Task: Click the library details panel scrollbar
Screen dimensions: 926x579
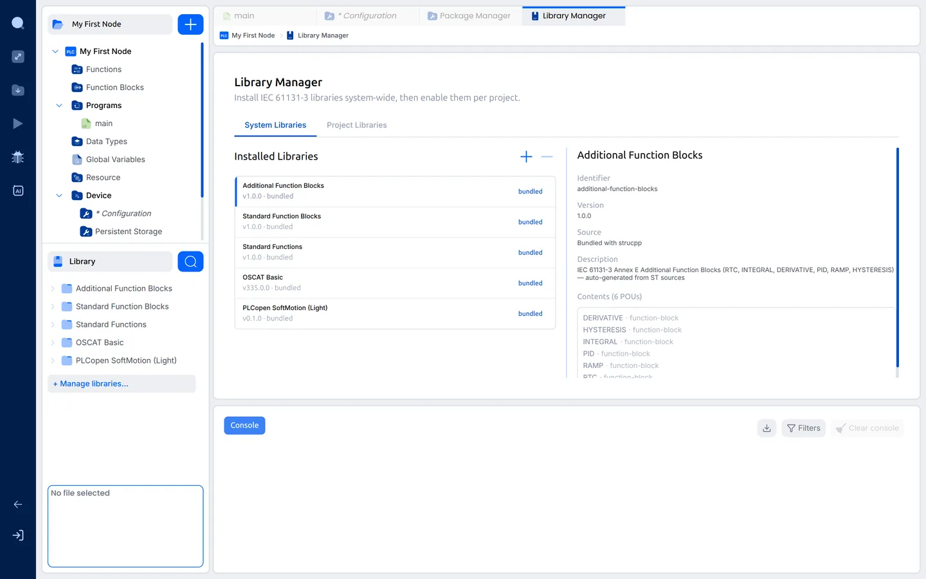Action: coord(897,257)
